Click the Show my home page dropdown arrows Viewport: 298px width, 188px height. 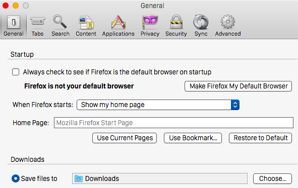pyautogui.click(x=235, y=105)
